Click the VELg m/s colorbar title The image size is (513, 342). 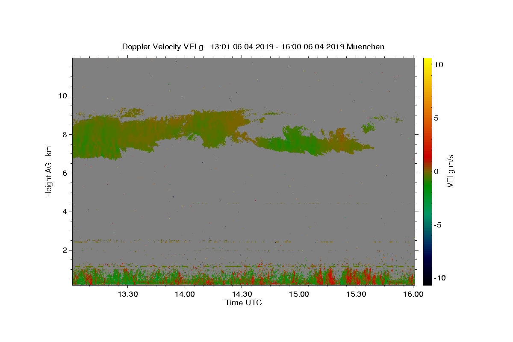coord(450,171)
